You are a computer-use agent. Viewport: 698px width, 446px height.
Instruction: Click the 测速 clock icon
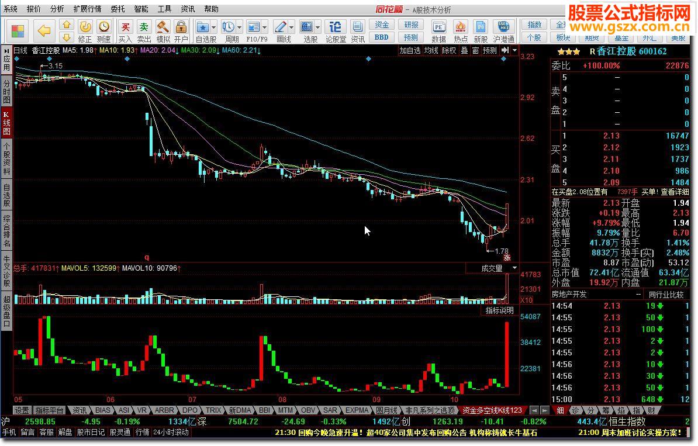(103, 27)
